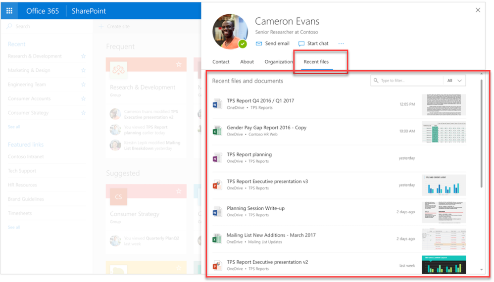This screenshot has width=494, height=282.
Task: Open the Brand Guidelines featured link
Action: point(26,199)
